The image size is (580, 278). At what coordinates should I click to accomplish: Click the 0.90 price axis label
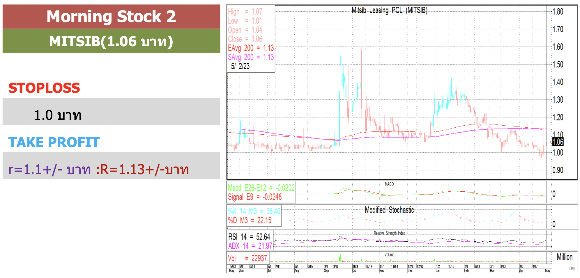click(x=558, y=170)
